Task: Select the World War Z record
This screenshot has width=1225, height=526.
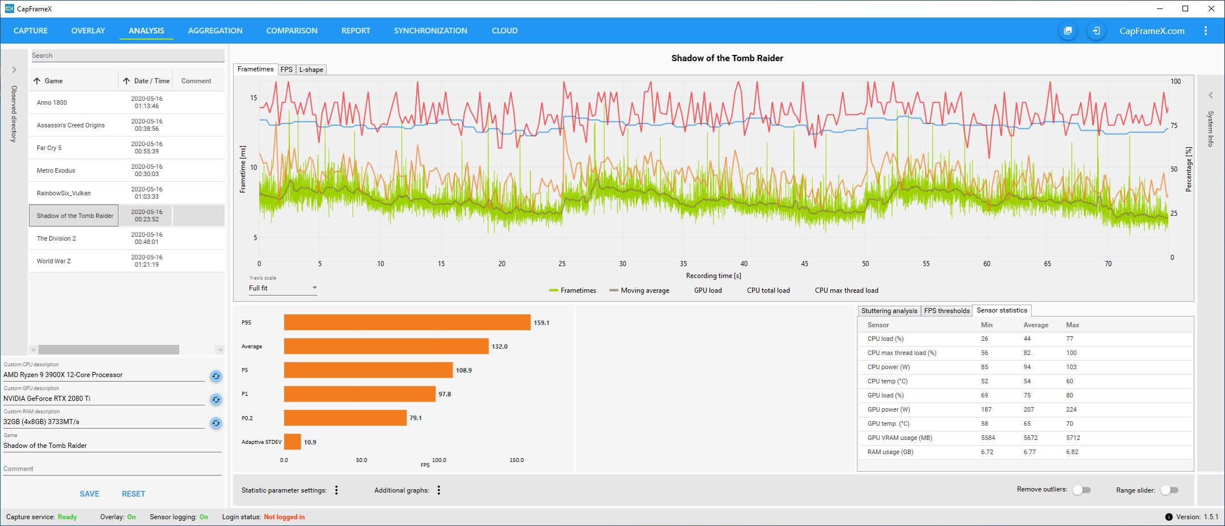Action: (127, 261)
